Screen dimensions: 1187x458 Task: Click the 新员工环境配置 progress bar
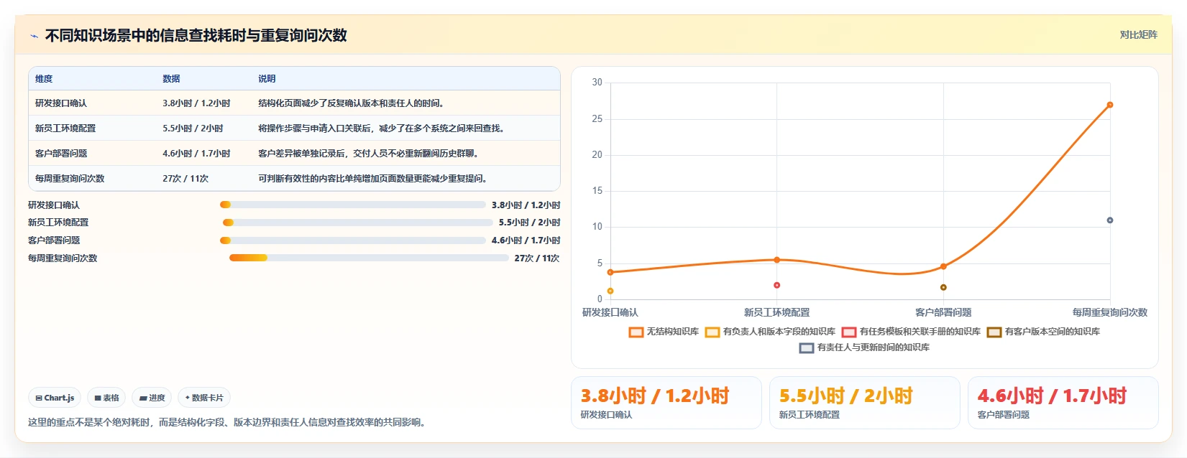tap(358, 223)
